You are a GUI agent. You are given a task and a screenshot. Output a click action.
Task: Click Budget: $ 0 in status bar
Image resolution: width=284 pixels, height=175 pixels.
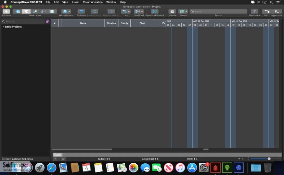point(104,159)
